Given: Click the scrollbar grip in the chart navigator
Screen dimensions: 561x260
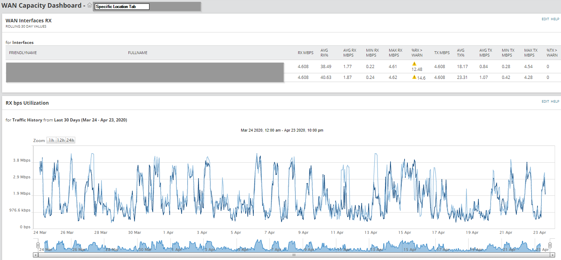Looking at the screenshot, I should [x=294, y=255].
